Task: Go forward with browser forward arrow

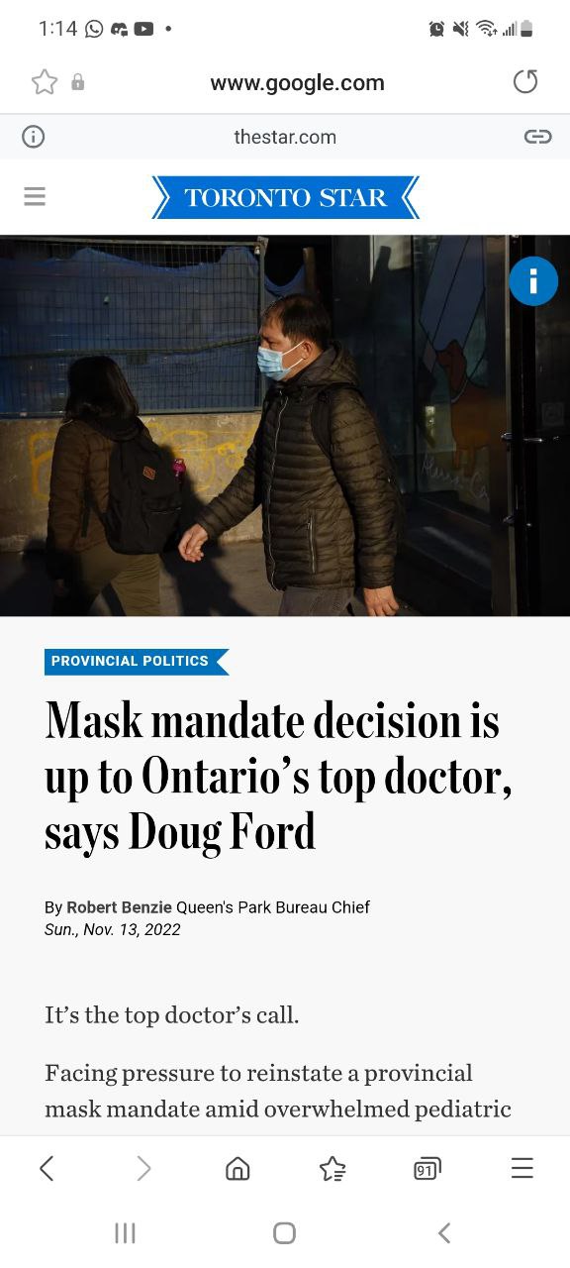Action: 143,1169
